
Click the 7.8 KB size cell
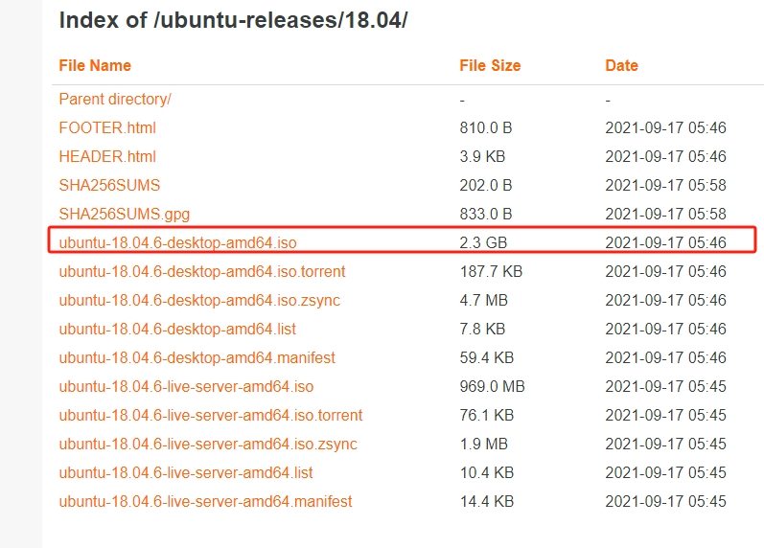(x=482, y=329)
